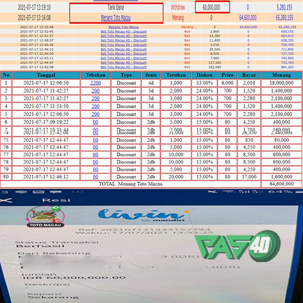The image size is (303, 303).
Task: Open Tebakan link 00 in row 79
Action: coord(95,170)
